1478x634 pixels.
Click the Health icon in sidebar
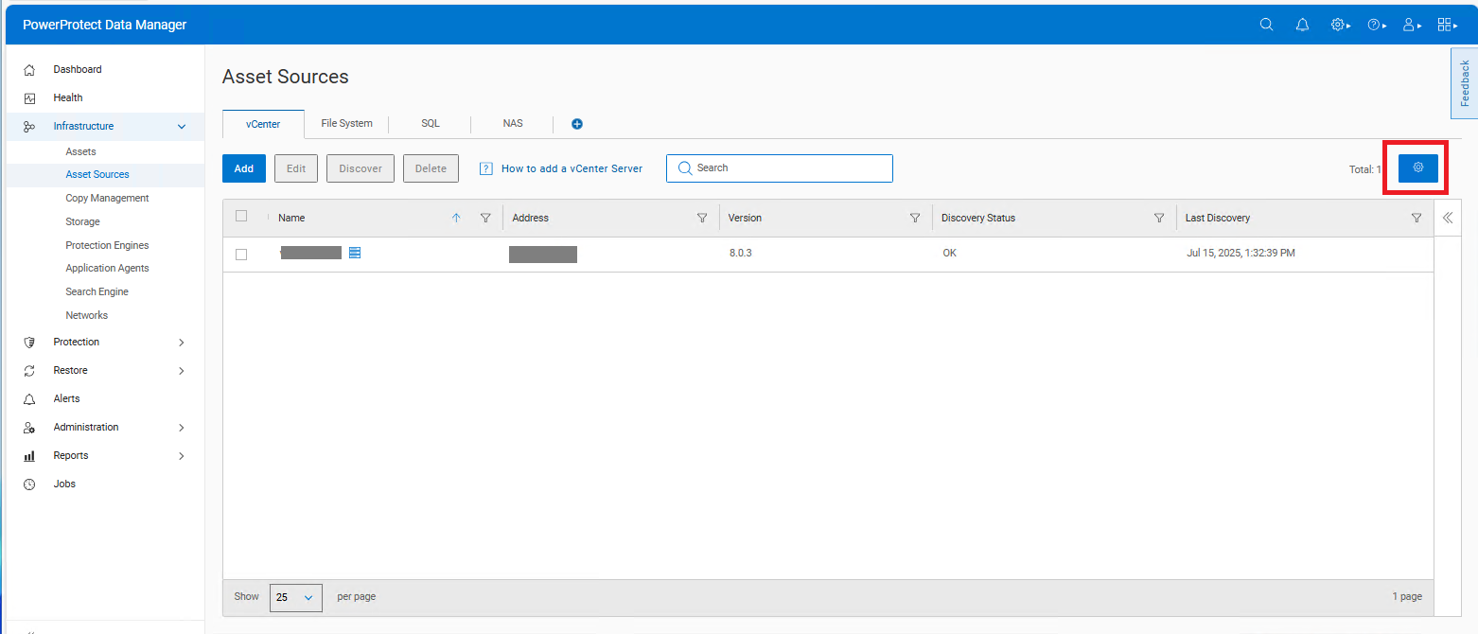(x=29, y=98)
